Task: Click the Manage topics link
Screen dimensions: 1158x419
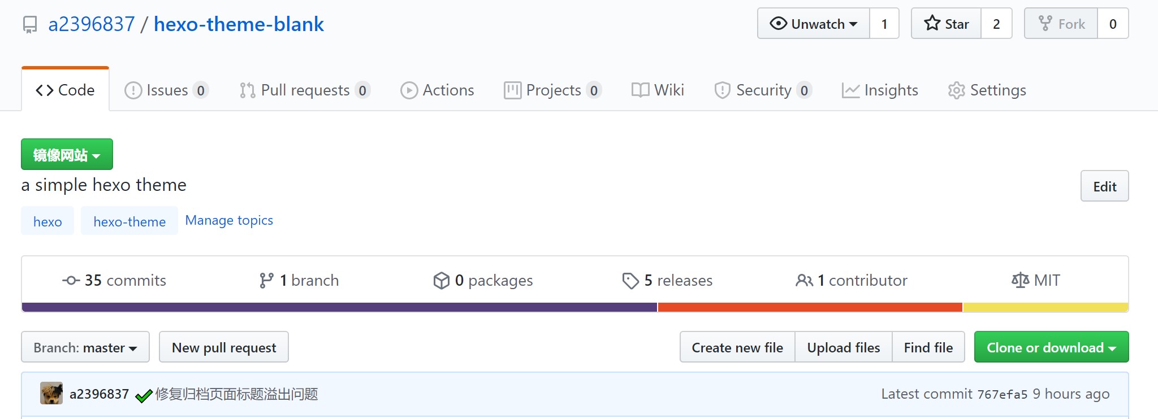Action: 229,220
